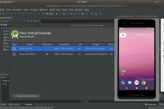Open the Help menu
The image size is (164, 109).
point(87,10)
